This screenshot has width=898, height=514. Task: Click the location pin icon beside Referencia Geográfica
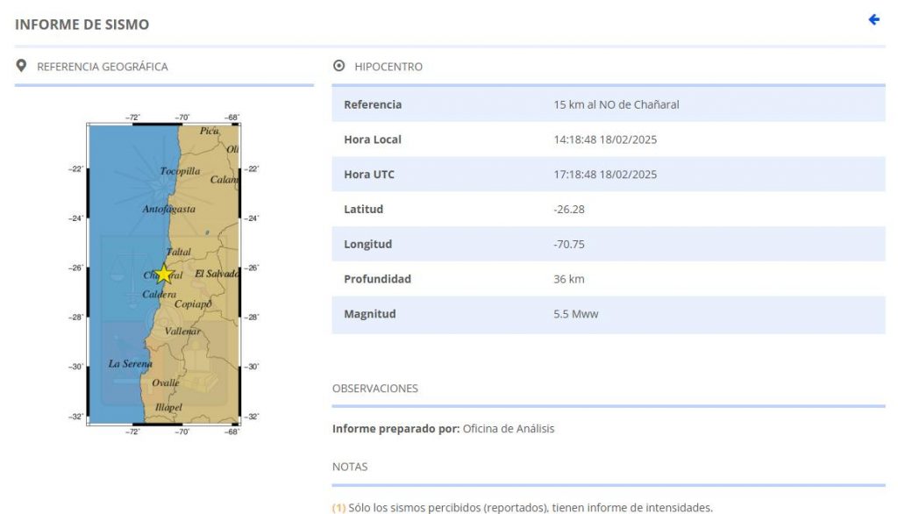[x=21, y=66]
